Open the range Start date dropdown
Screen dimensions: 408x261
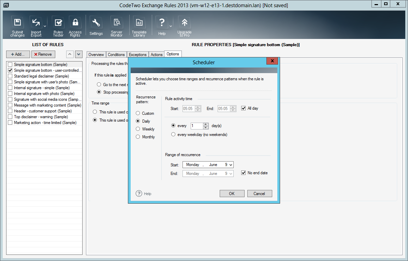tap(231, 165)
